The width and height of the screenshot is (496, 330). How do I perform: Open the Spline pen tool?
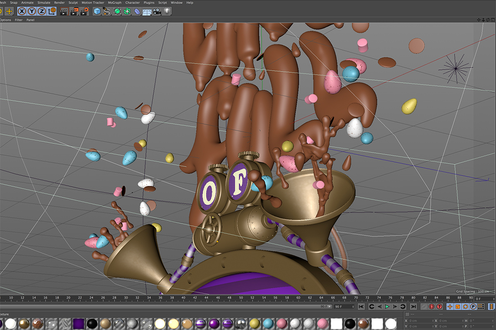(x=107, y=12)
